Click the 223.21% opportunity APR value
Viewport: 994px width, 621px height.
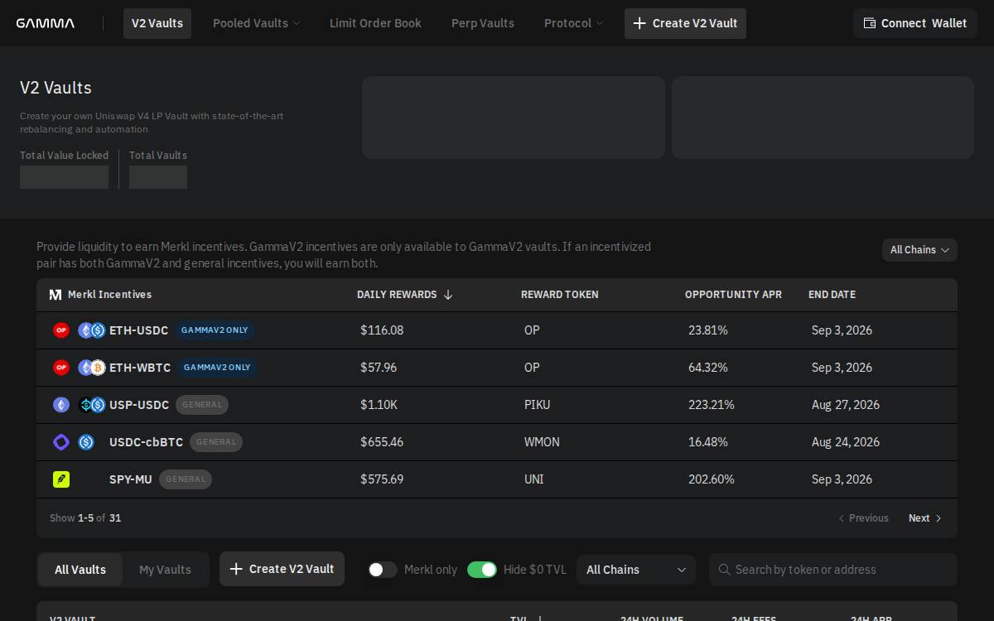pos(712,405)
